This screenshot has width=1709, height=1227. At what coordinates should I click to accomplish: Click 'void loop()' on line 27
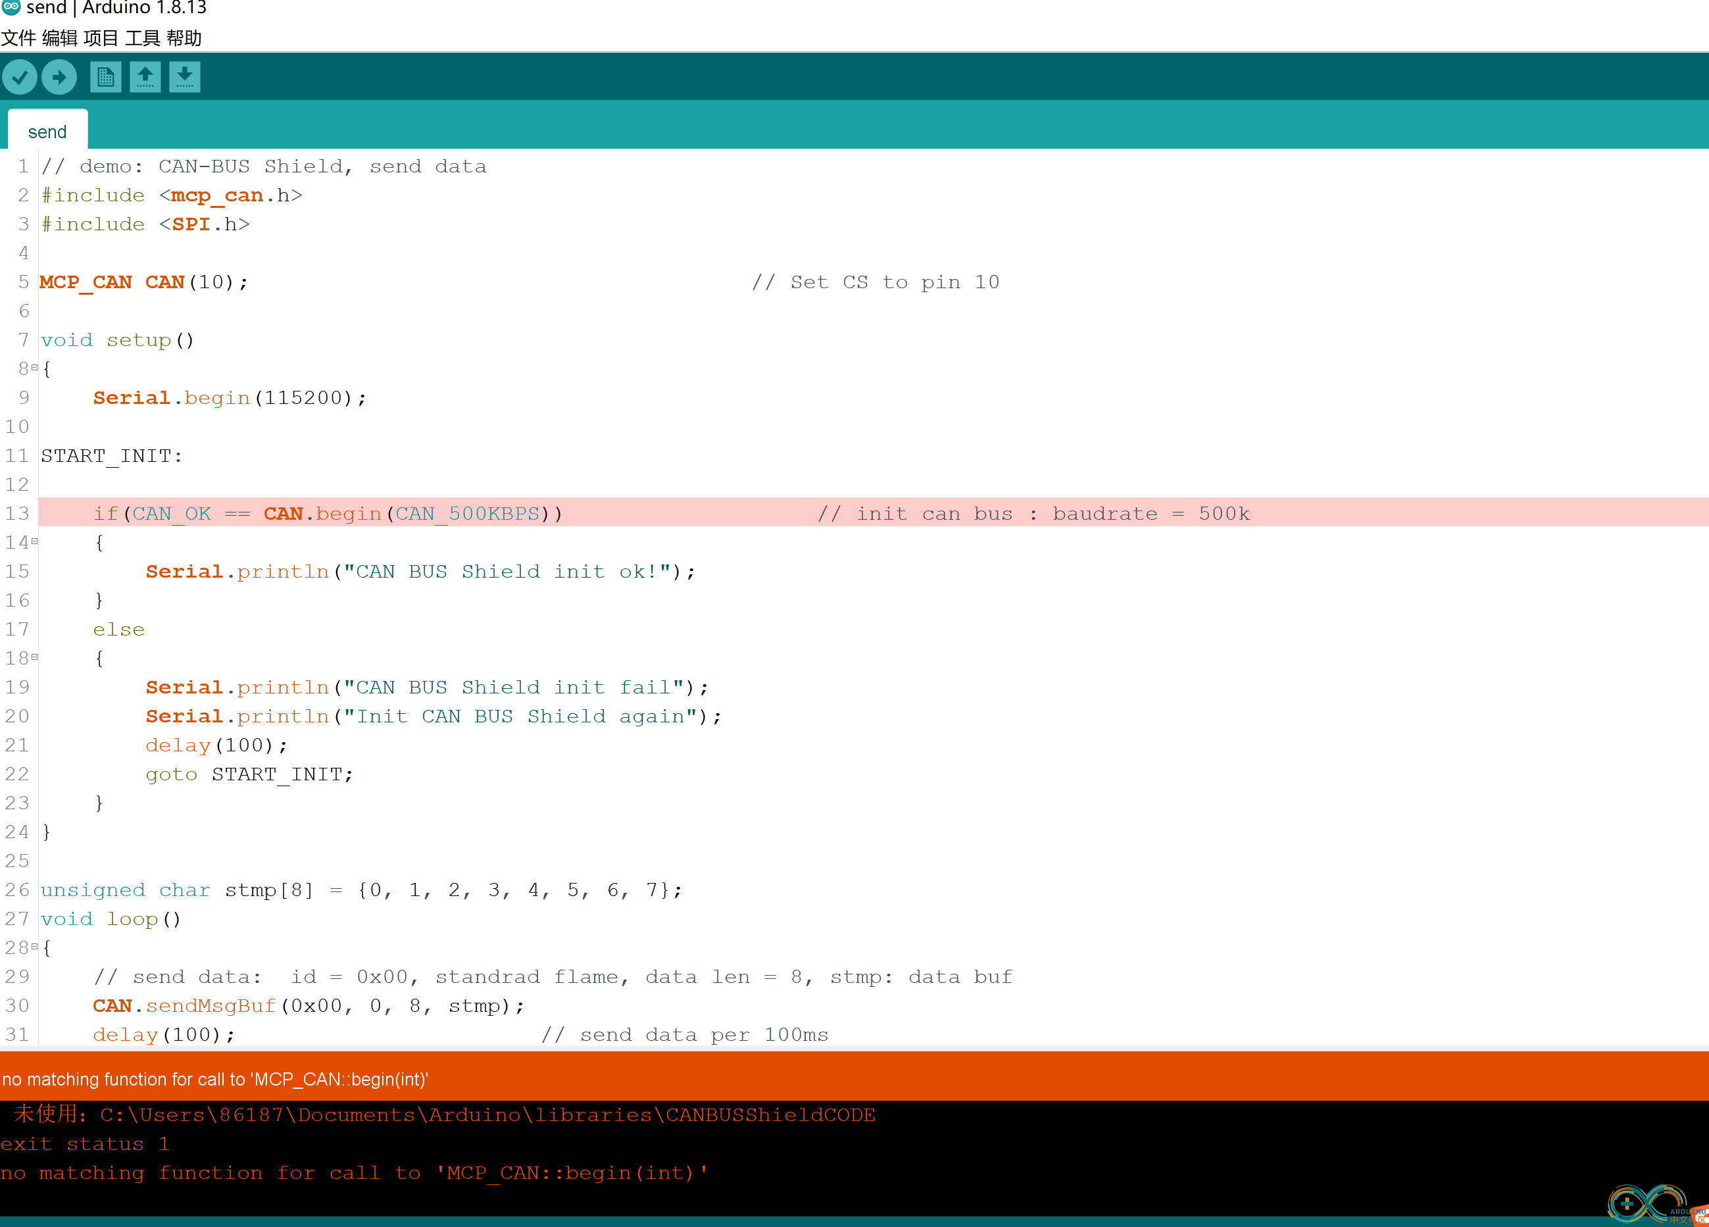[112, 918]
